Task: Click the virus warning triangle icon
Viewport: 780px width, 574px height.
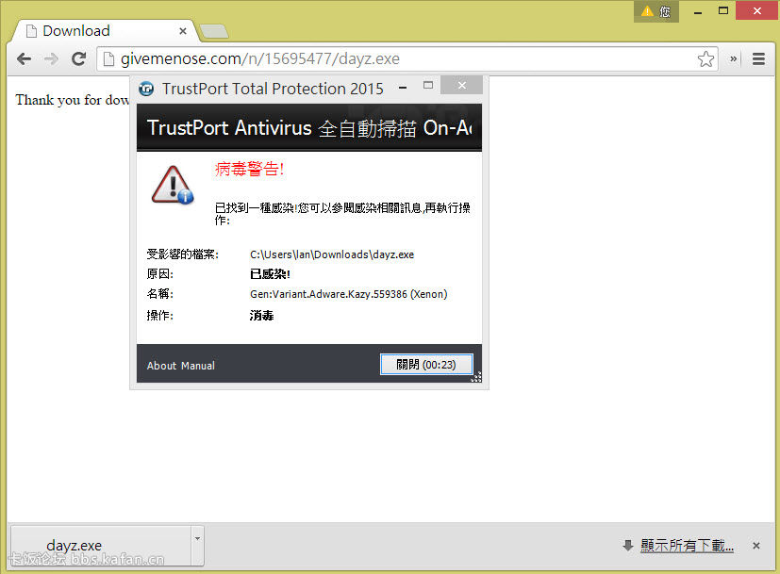Action: pos(172,185)
